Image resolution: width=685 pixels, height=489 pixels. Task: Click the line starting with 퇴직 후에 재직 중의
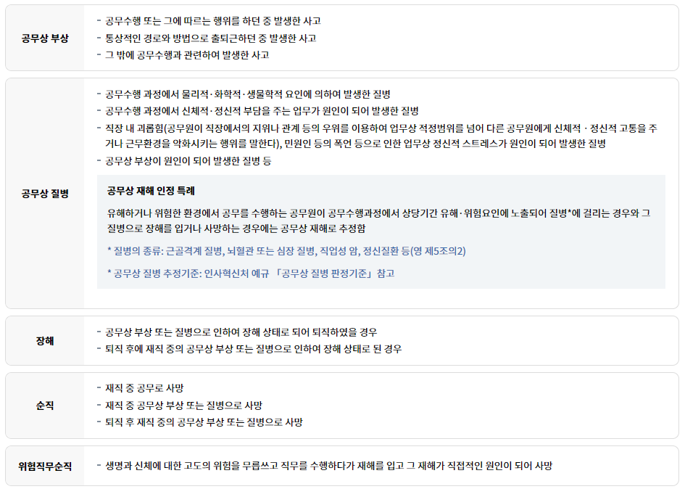pyautogui.click(x=253, y=349)
